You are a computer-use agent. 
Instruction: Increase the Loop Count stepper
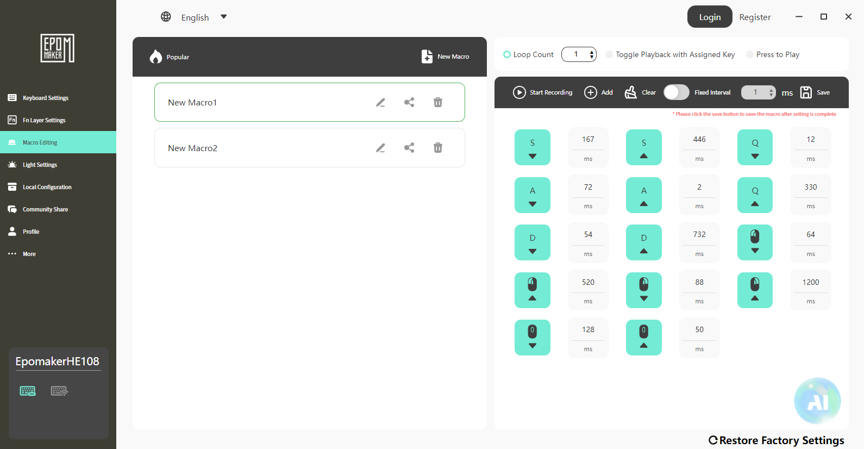click(x=592, y=52)
